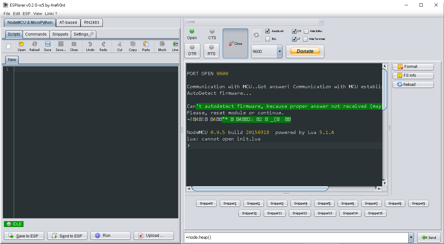Disable the CR line ending option
Image resolution: width=444 pixels, height=244 pixels.
coord(294,31)
